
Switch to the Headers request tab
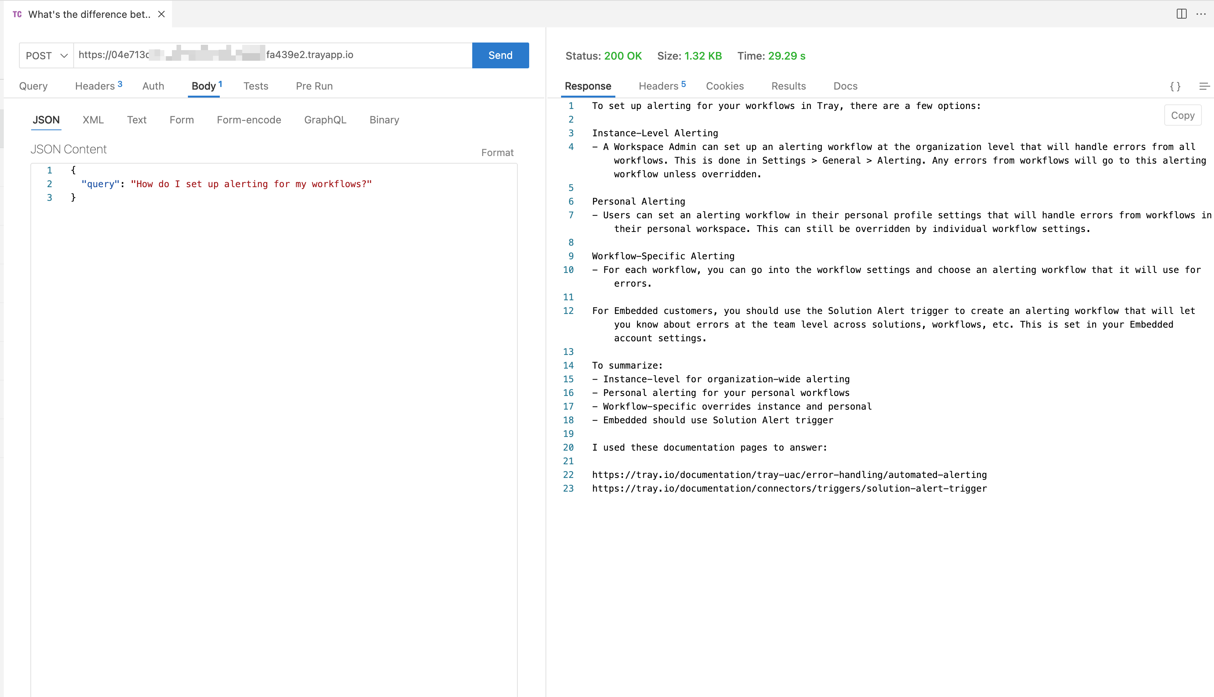(x=95, y=86)
